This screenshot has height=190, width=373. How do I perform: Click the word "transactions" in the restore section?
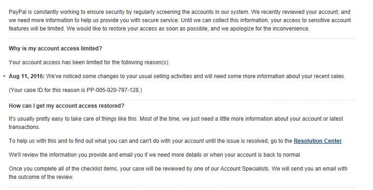click(25, 127)
